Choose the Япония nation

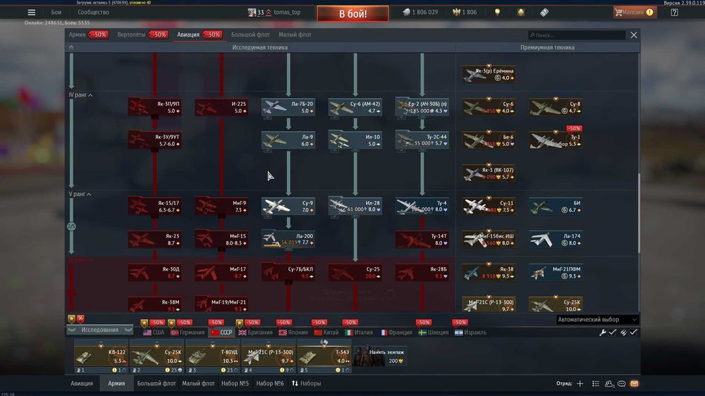point(293,333)
